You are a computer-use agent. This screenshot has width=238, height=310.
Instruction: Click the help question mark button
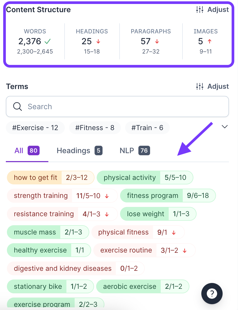(x=212, y=293)
